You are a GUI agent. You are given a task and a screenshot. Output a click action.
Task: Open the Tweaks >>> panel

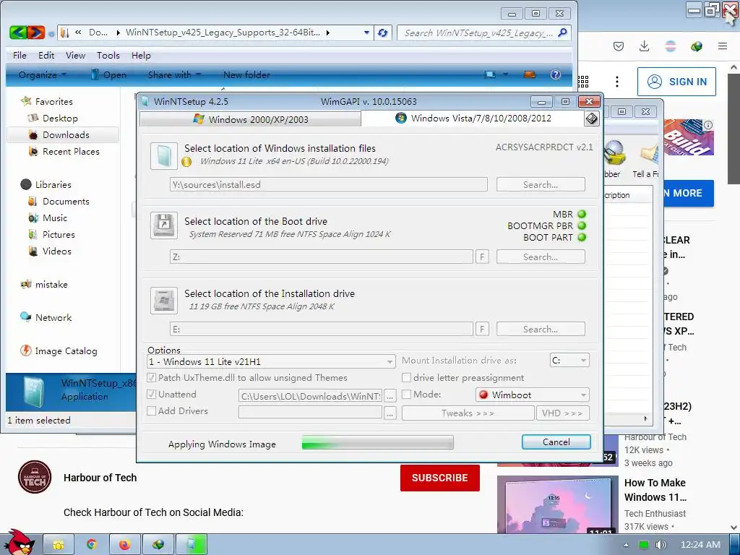click(x=468, y=413)
